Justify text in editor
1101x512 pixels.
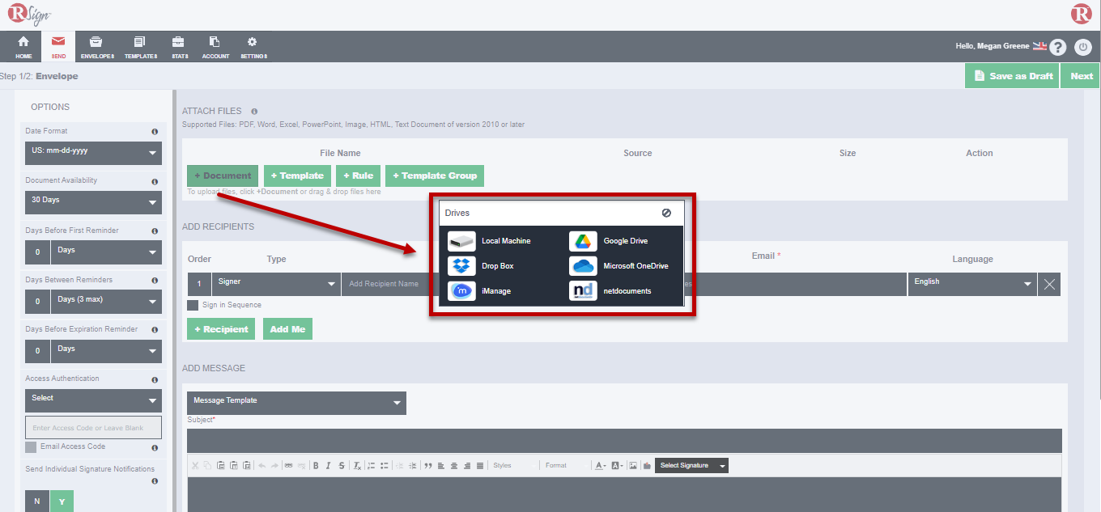pos(480,465)
